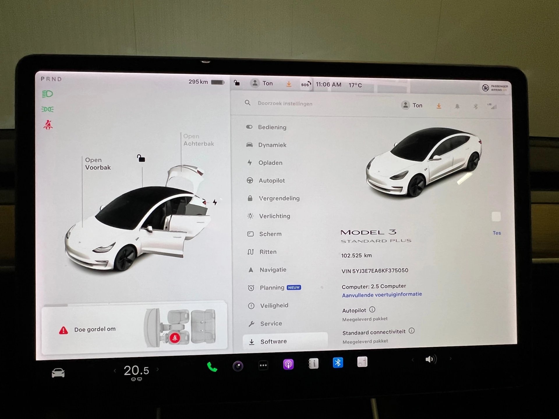Lower volume with the left chevron
Viewport: 559px width, 419px height.
point(413,360)
